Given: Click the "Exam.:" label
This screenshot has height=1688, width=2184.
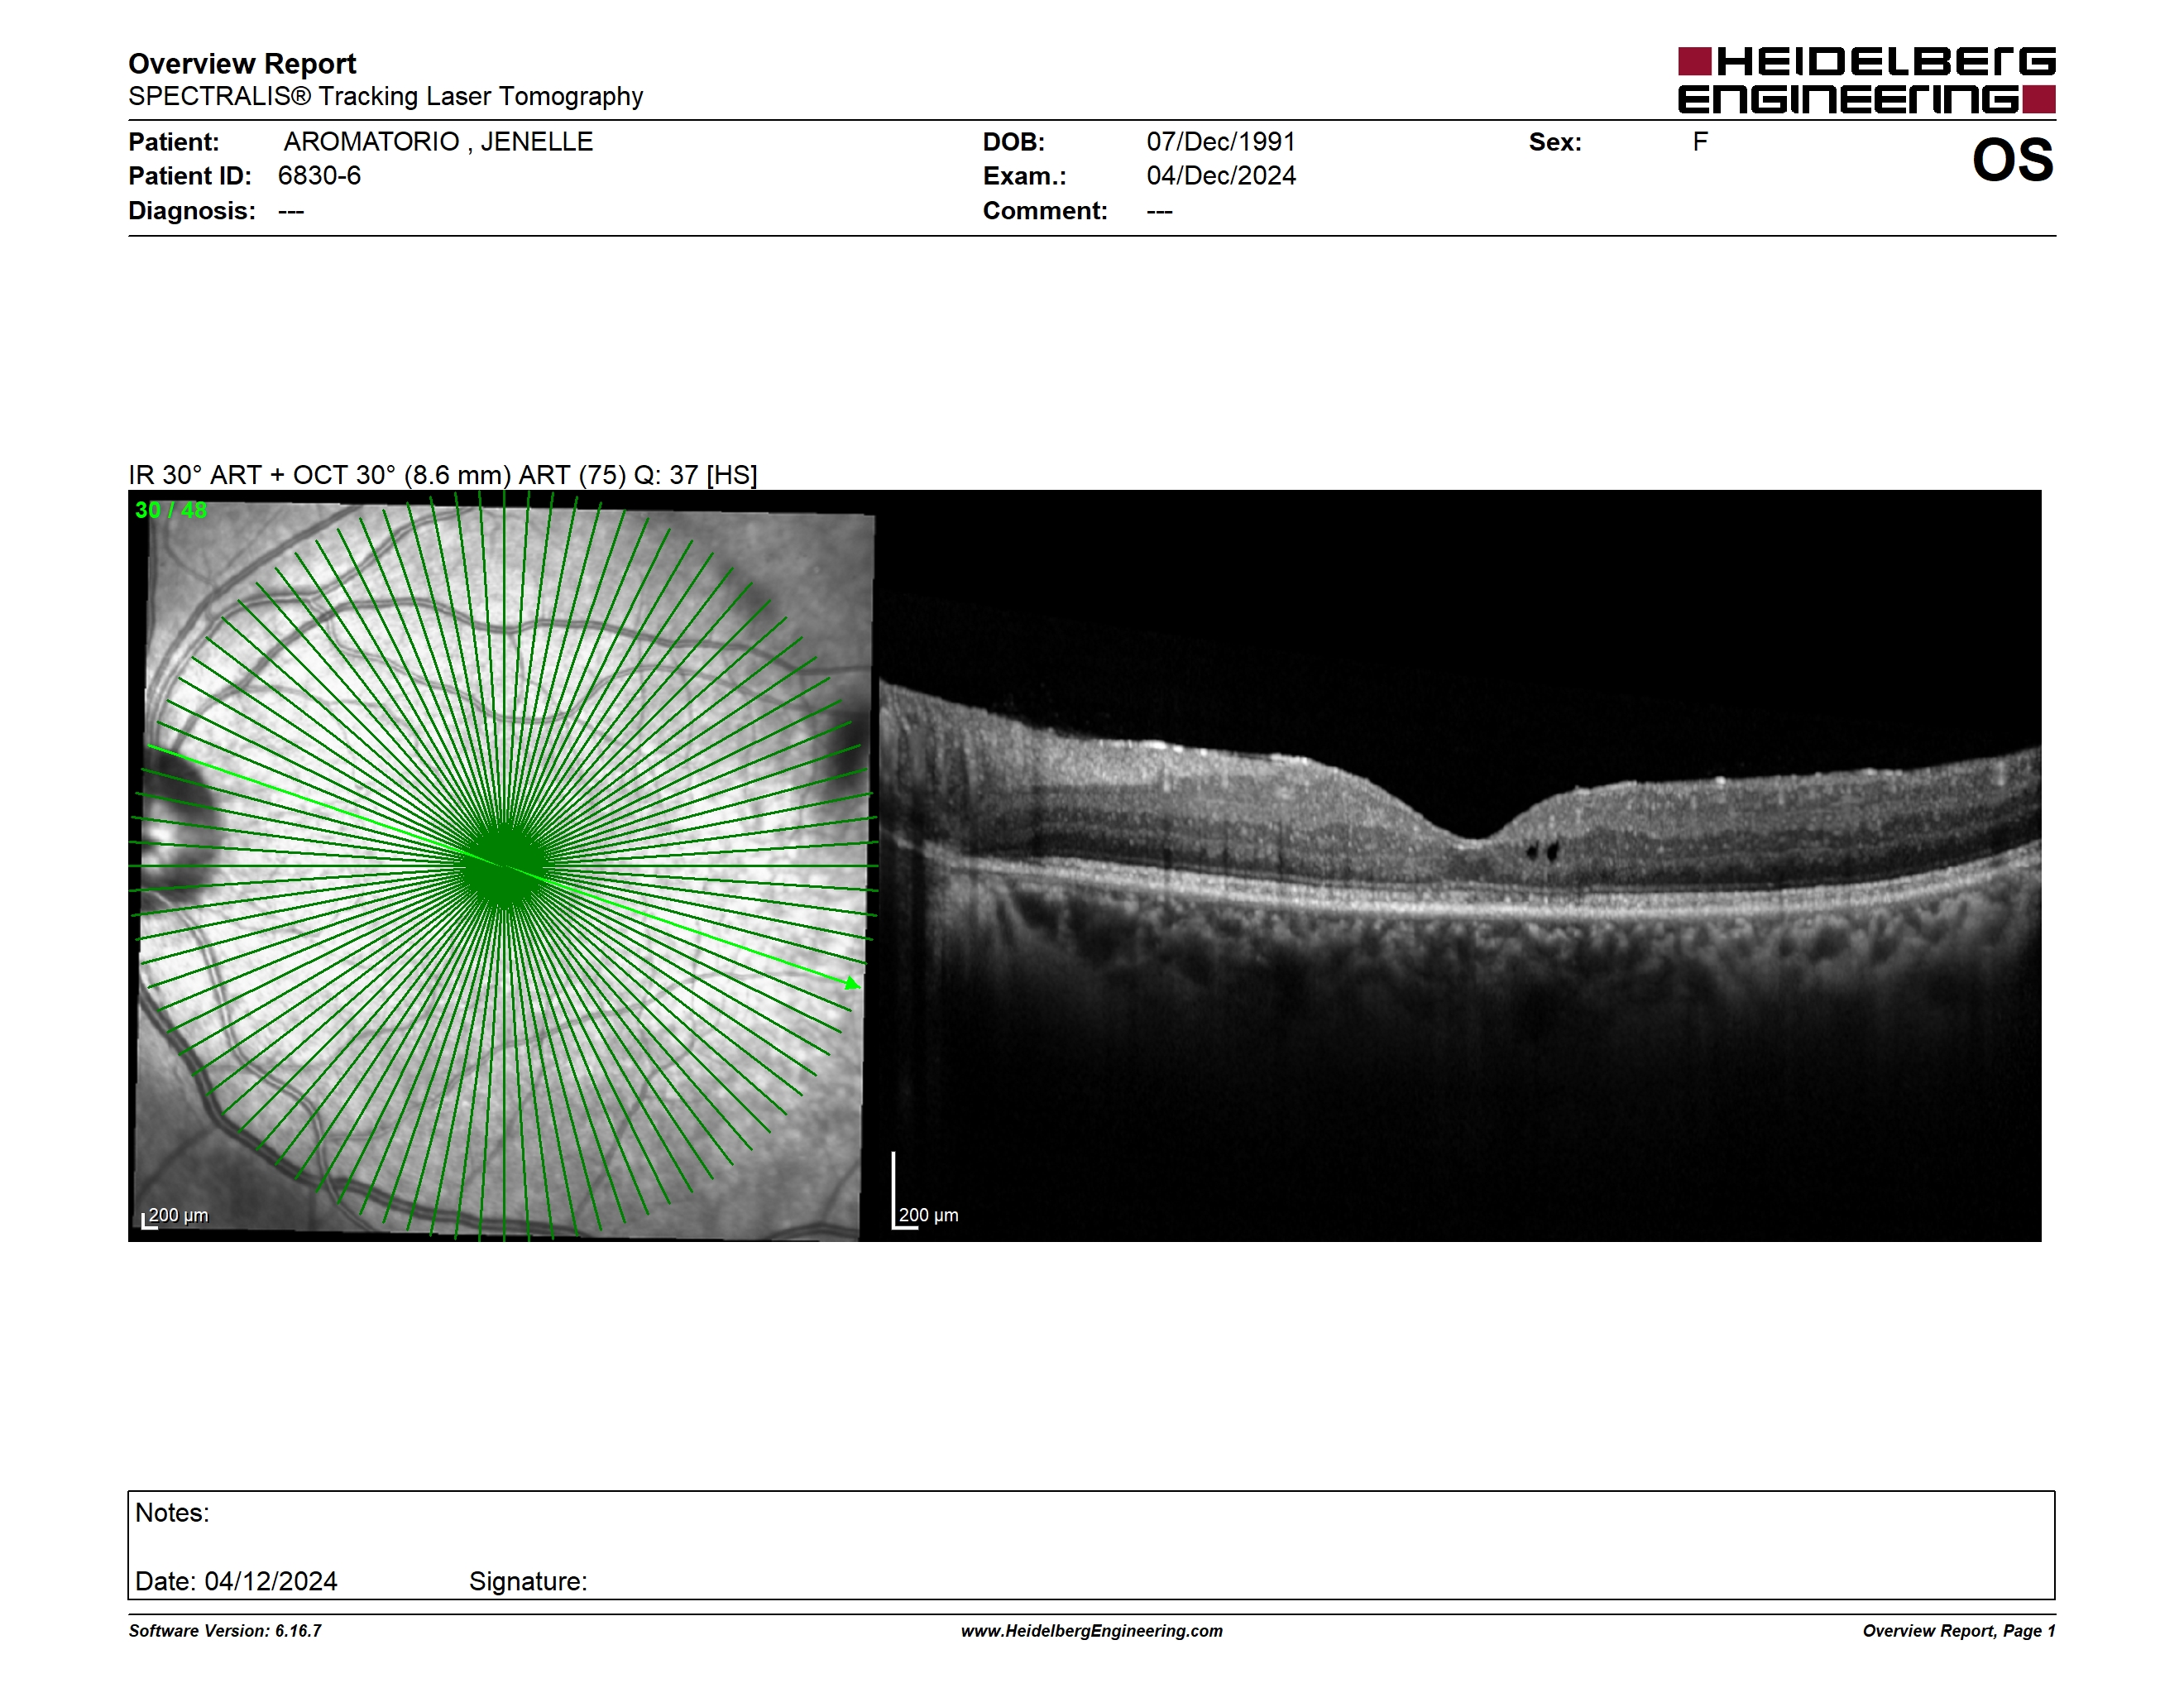Looking at the screenshot, I should coord(1024,176).
